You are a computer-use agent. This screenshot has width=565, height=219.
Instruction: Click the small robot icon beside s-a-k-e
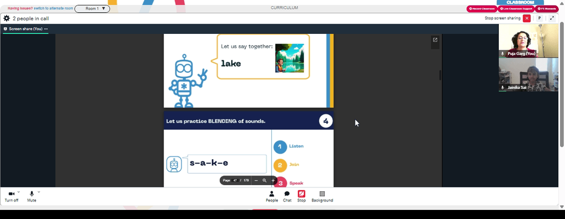coord(174,164)
